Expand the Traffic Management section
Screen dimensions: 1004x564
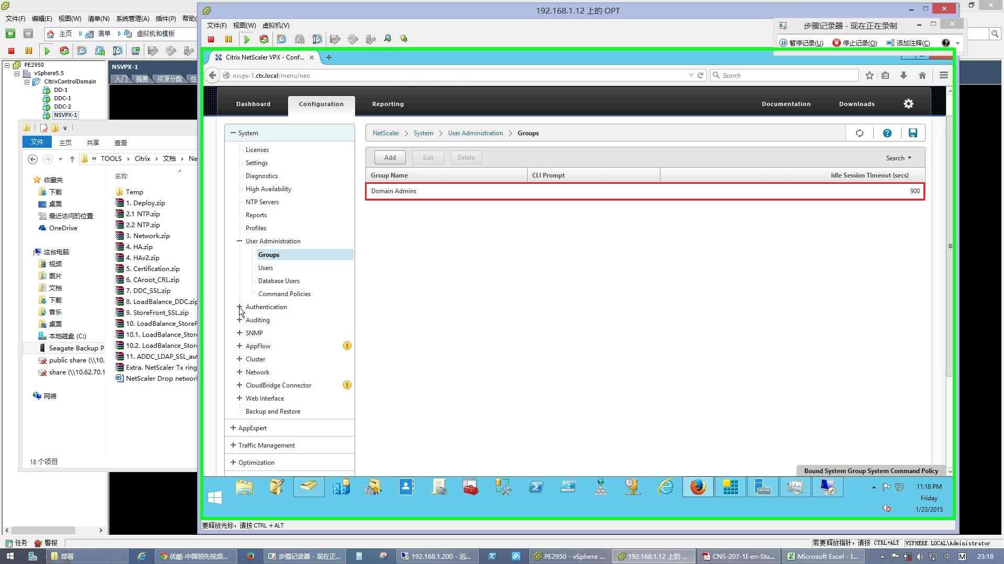click(233, 445)
